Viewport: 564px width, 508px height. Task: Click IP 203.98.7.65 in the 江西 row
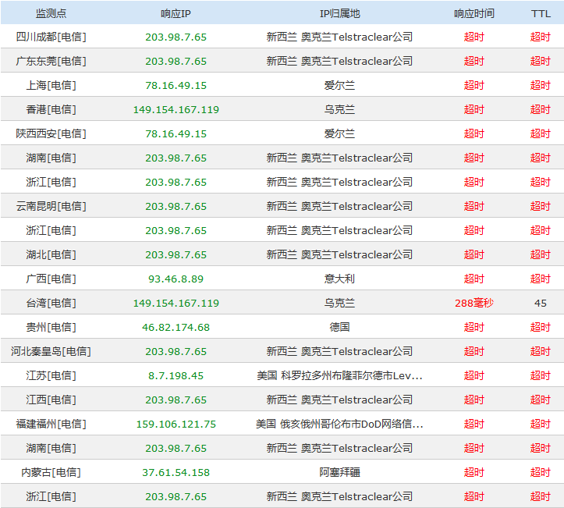[x=176, y=400]
